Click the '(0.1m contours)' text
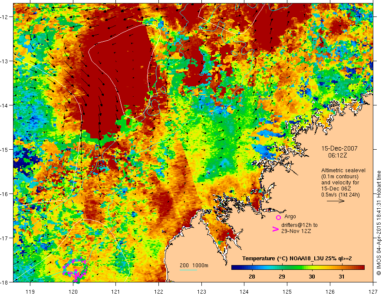The width and height of the screenshot is (382, 295). click(x=340, y=177)
